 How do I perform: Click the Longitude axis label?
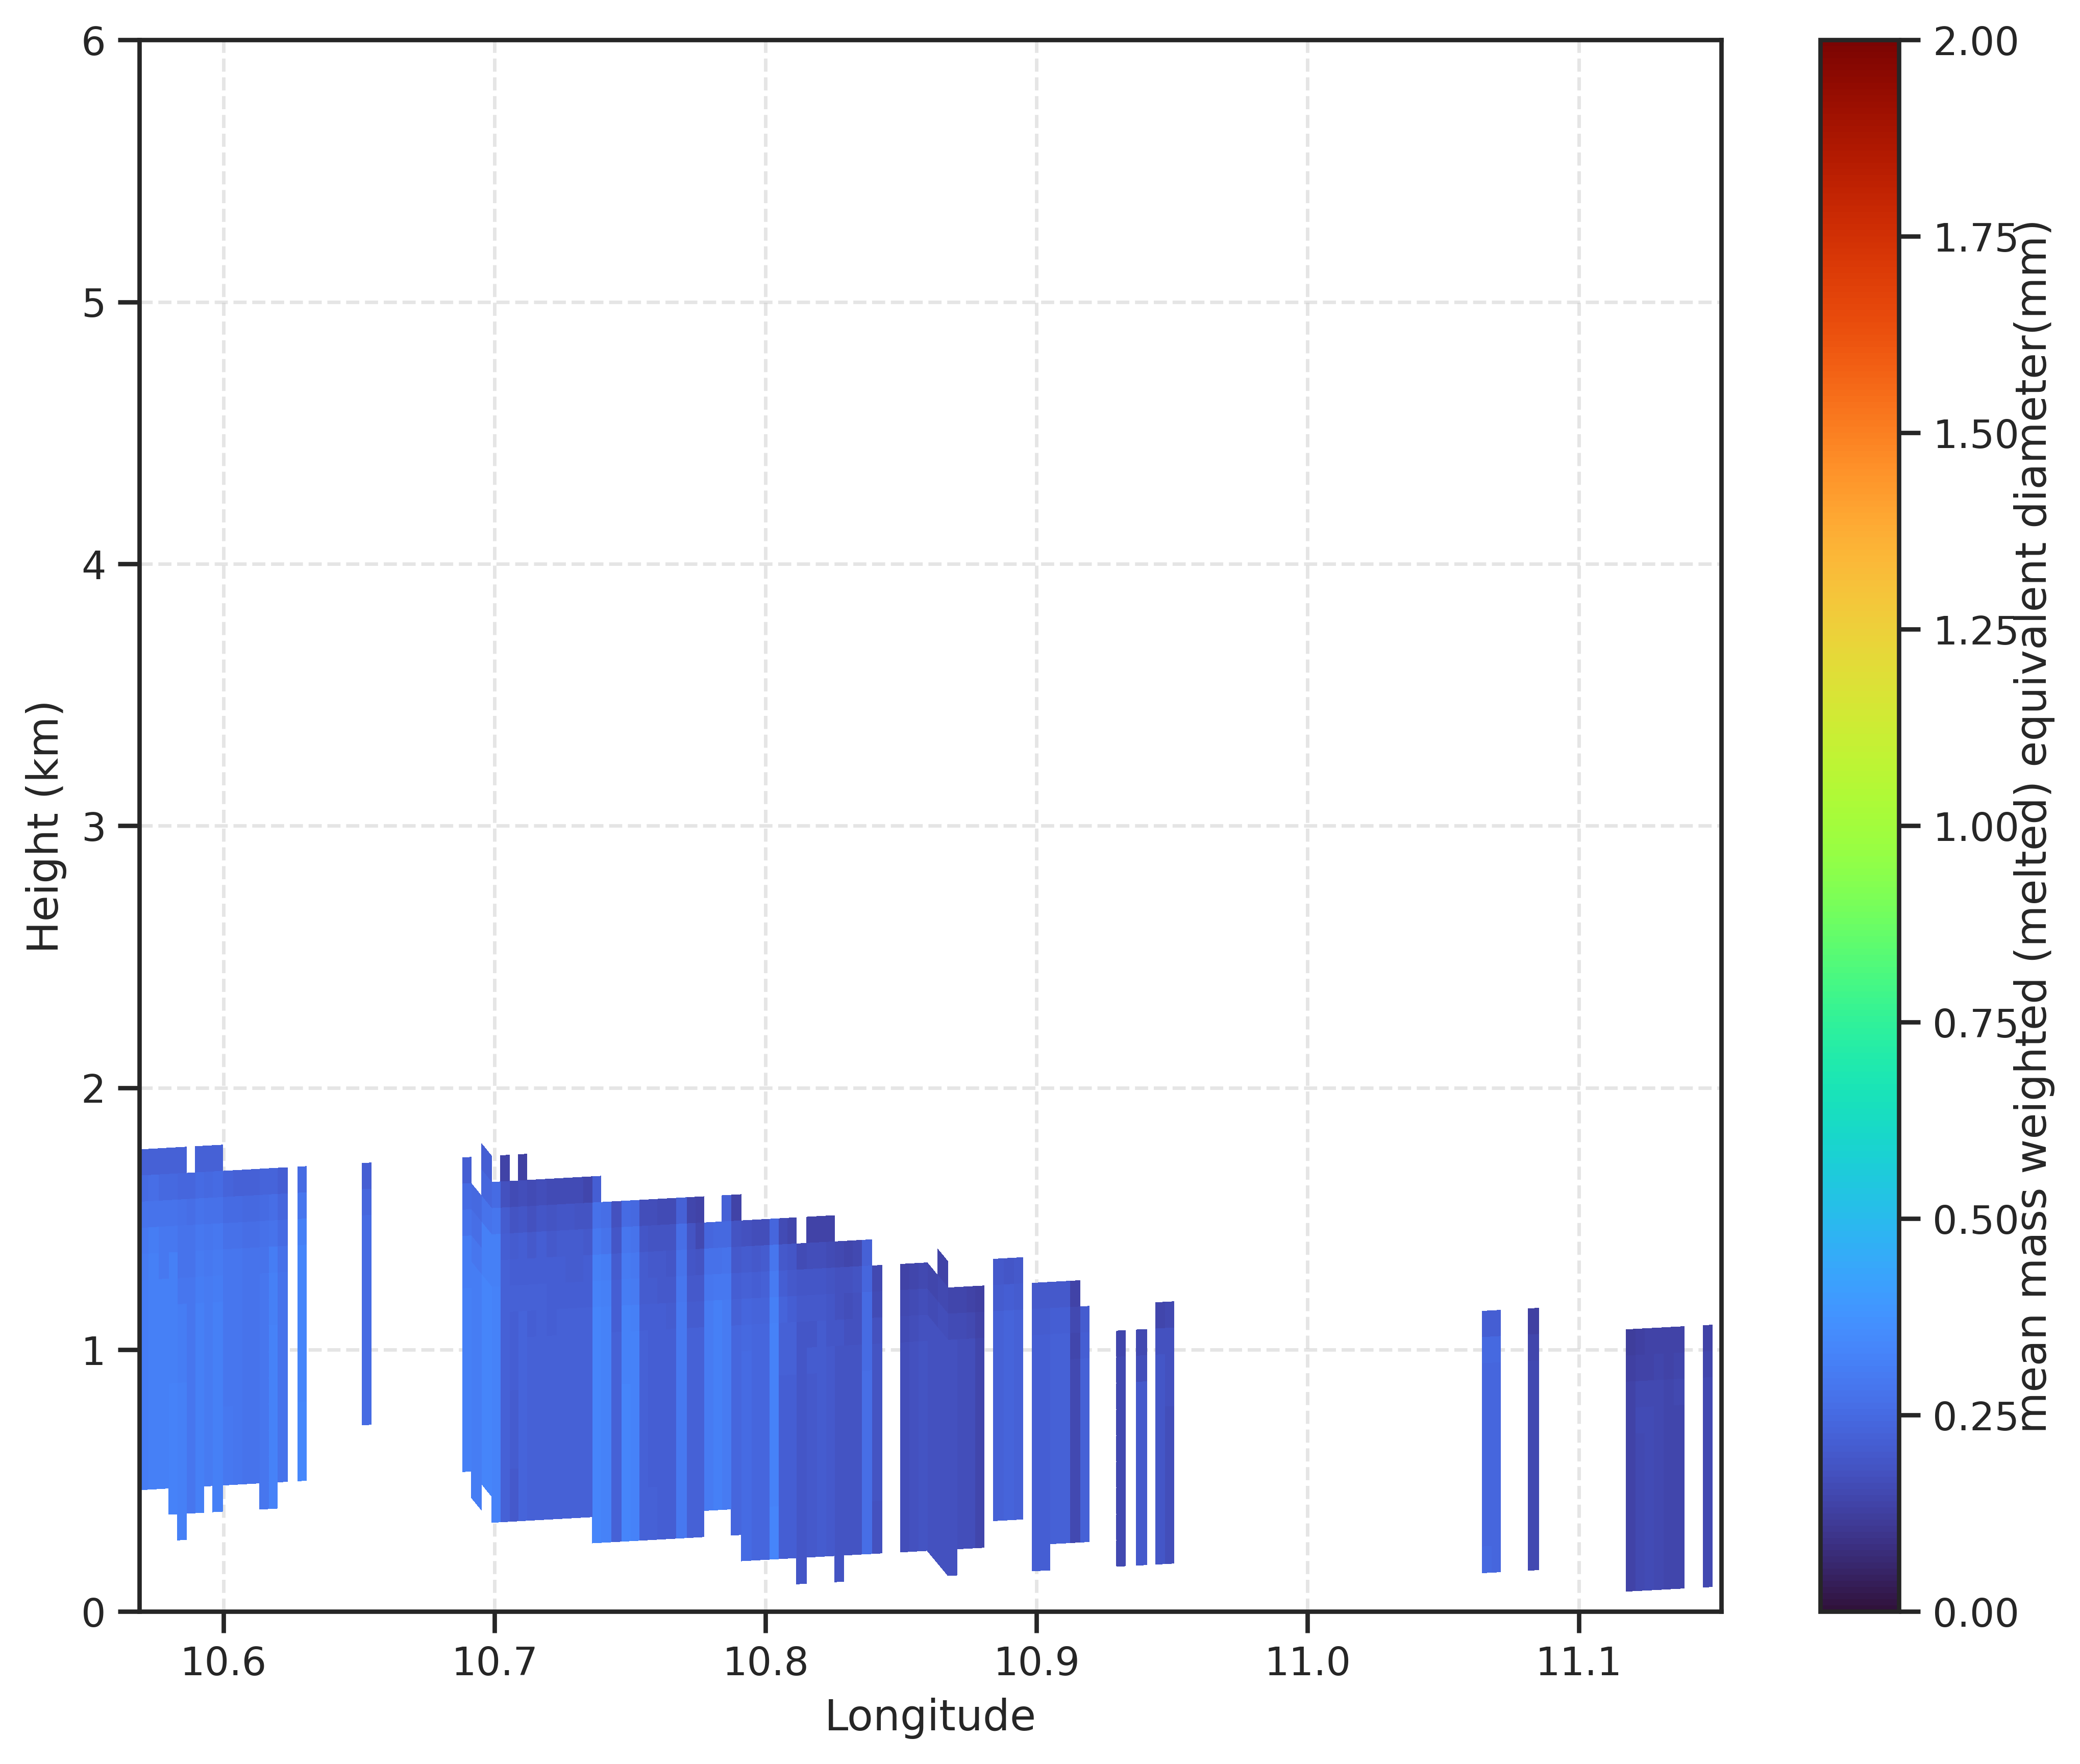(x=929, y=1715)
